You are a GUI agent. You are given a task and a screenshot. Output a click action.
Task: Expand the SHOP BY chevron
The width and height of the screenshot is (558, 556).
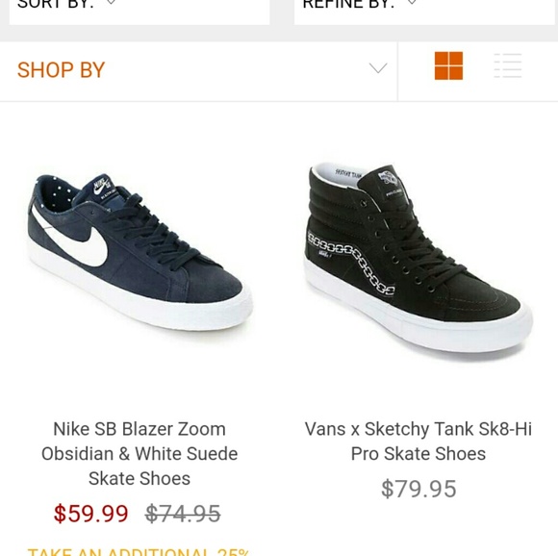tap(378, 67)
